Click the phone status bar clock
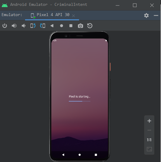Viewport: 161px width, 162px height. 54,40
